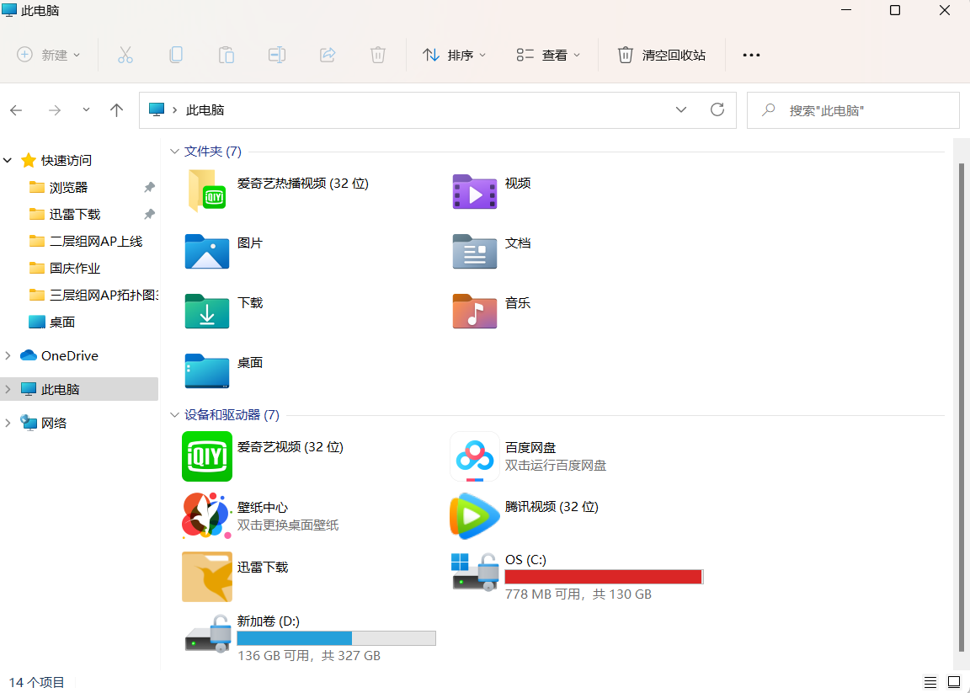Click the Copy icon in toolbar
The width and height of the screenshot is (970, 693).
tap(176, 55)
